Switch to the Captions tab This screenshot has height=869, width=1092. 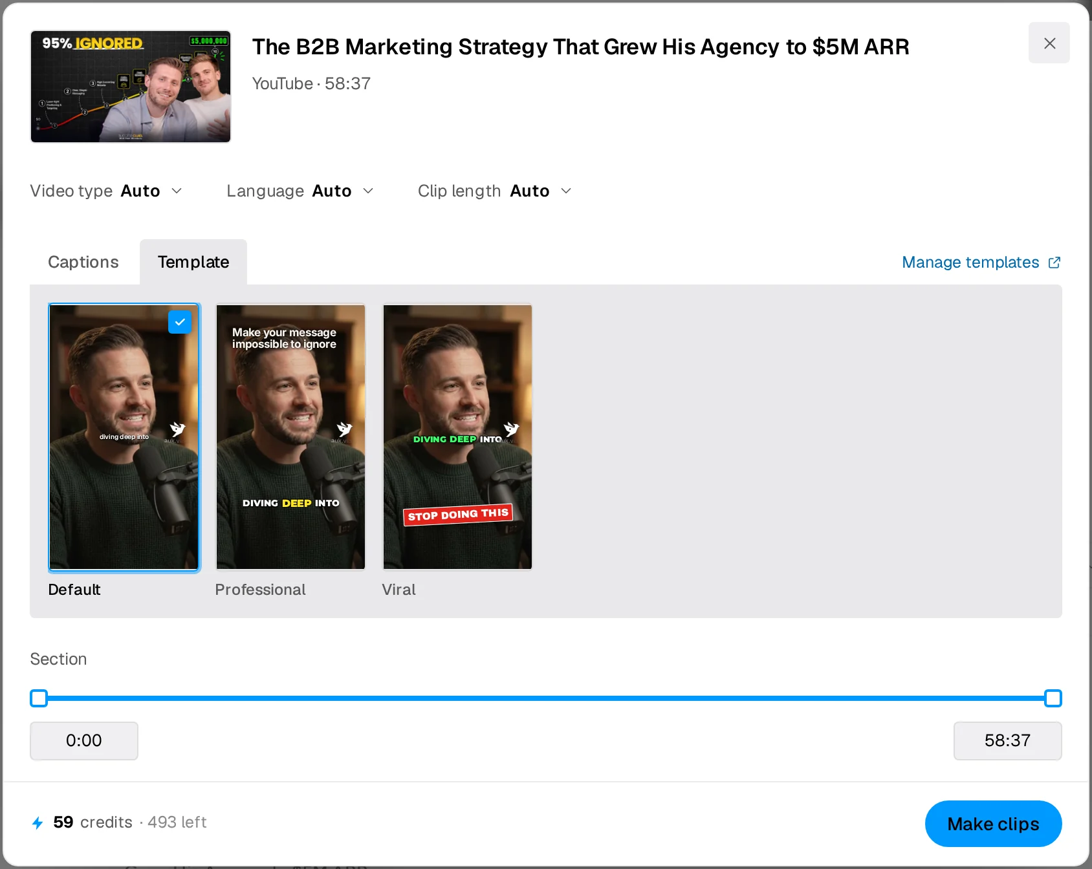coord(83,262)
